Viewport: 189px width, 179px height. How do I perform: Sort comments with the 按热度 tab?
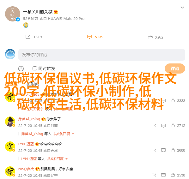pos(11,84)
